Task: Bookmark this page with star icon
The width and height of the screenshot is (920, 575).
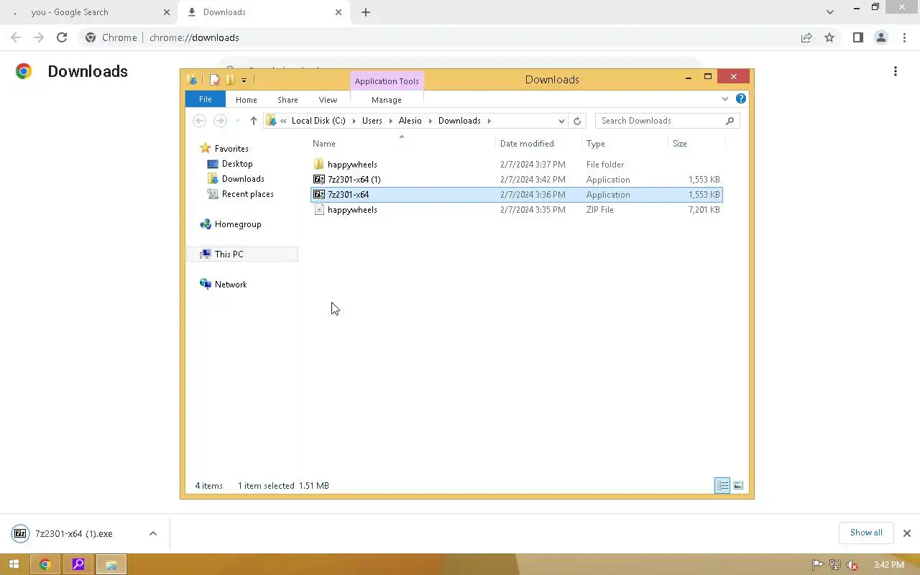Action: (829, 37)
